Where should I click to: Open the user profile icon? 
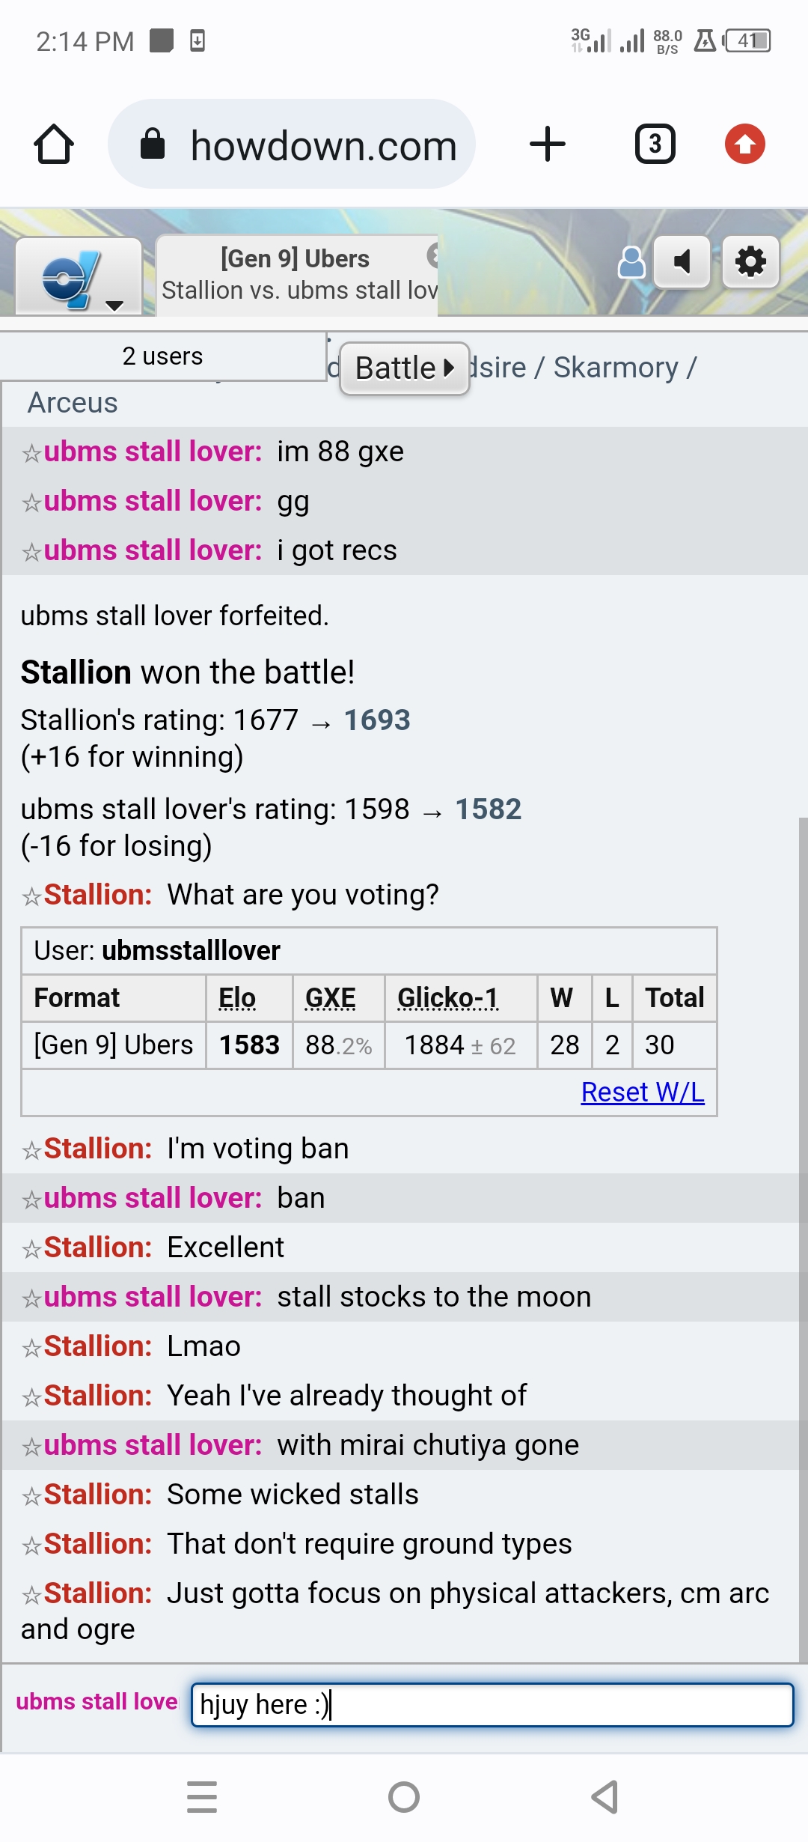pos(631,262)
